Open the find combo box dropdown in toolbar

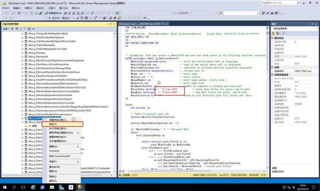click(x=257, y=13)
